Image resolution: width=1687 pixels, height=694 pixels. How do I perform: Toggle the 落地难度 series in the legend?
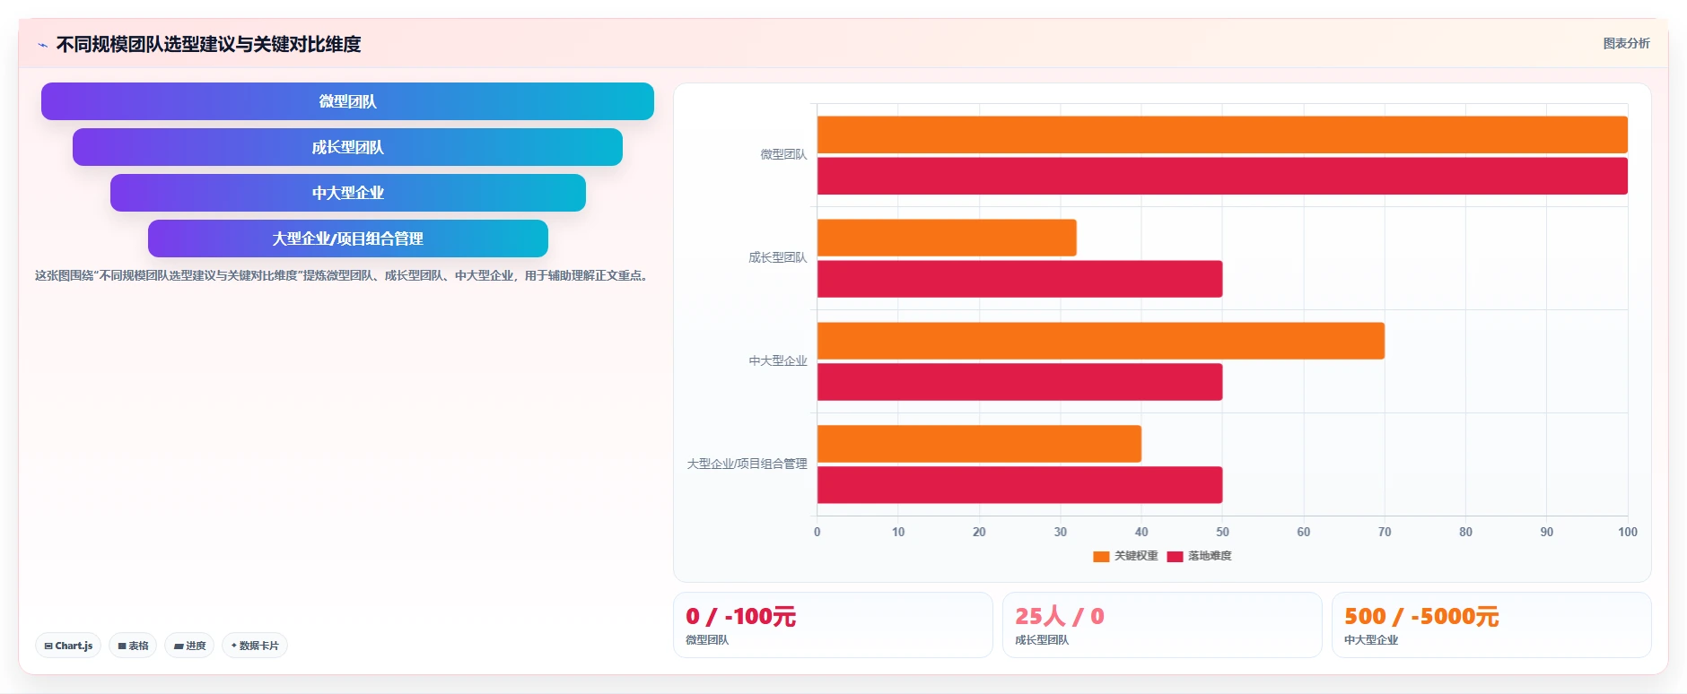[1199, 556]
